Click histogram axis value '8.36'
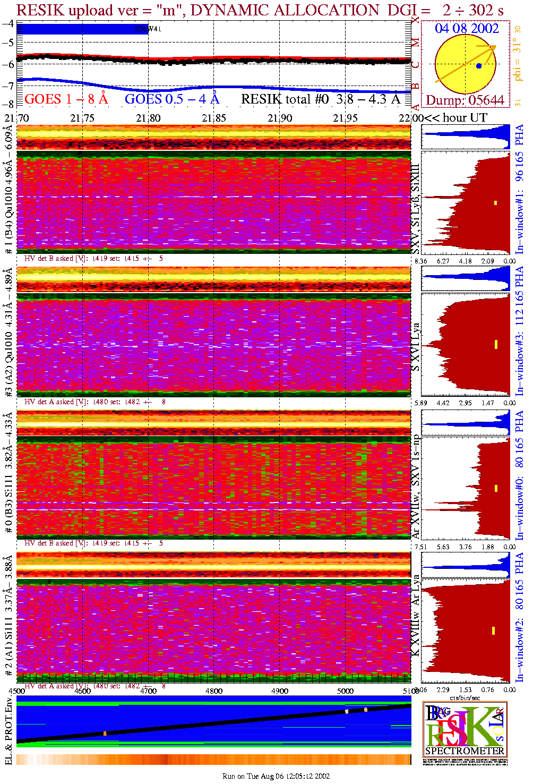 tap(421, 261)
